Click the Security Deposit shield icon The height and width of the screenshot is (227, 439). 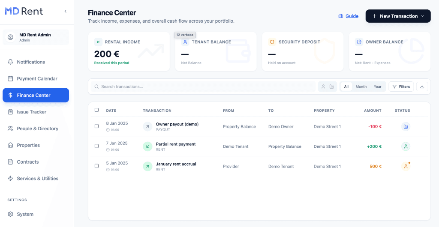272,42
